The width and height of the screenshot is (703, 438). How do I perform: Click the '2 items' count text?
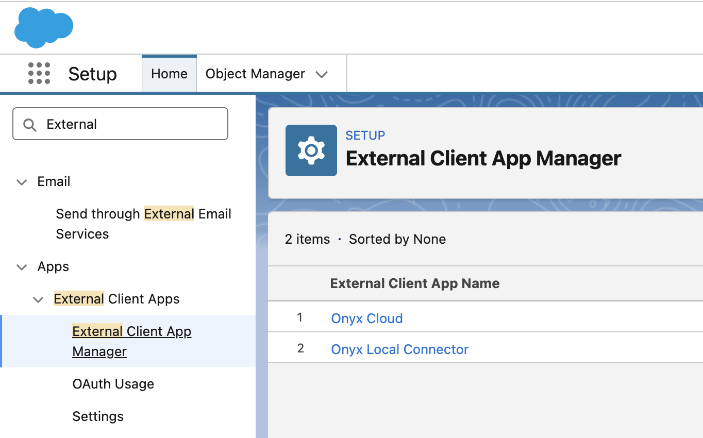307,239
